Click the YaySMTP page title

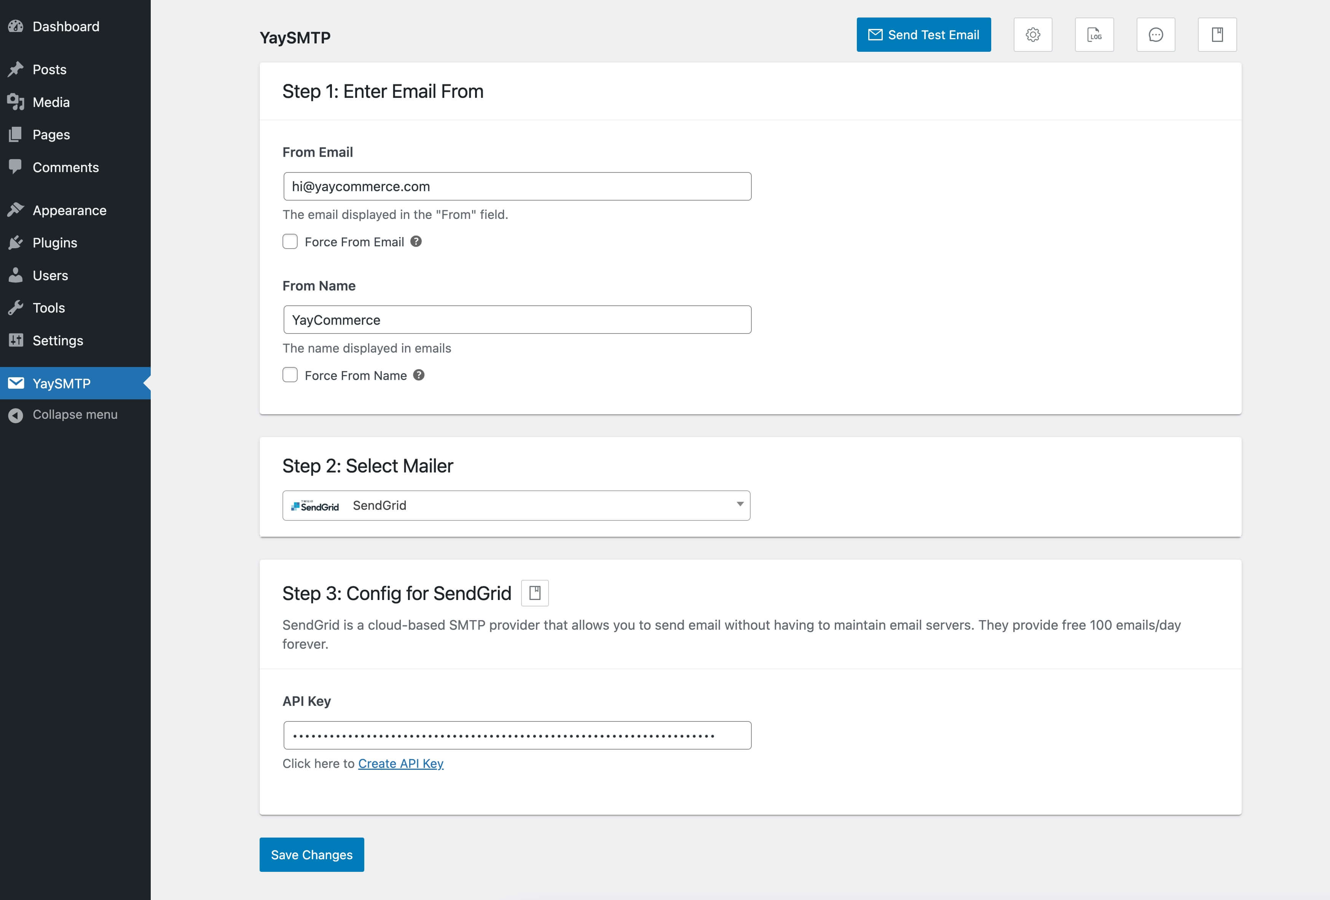pos(295,38)
